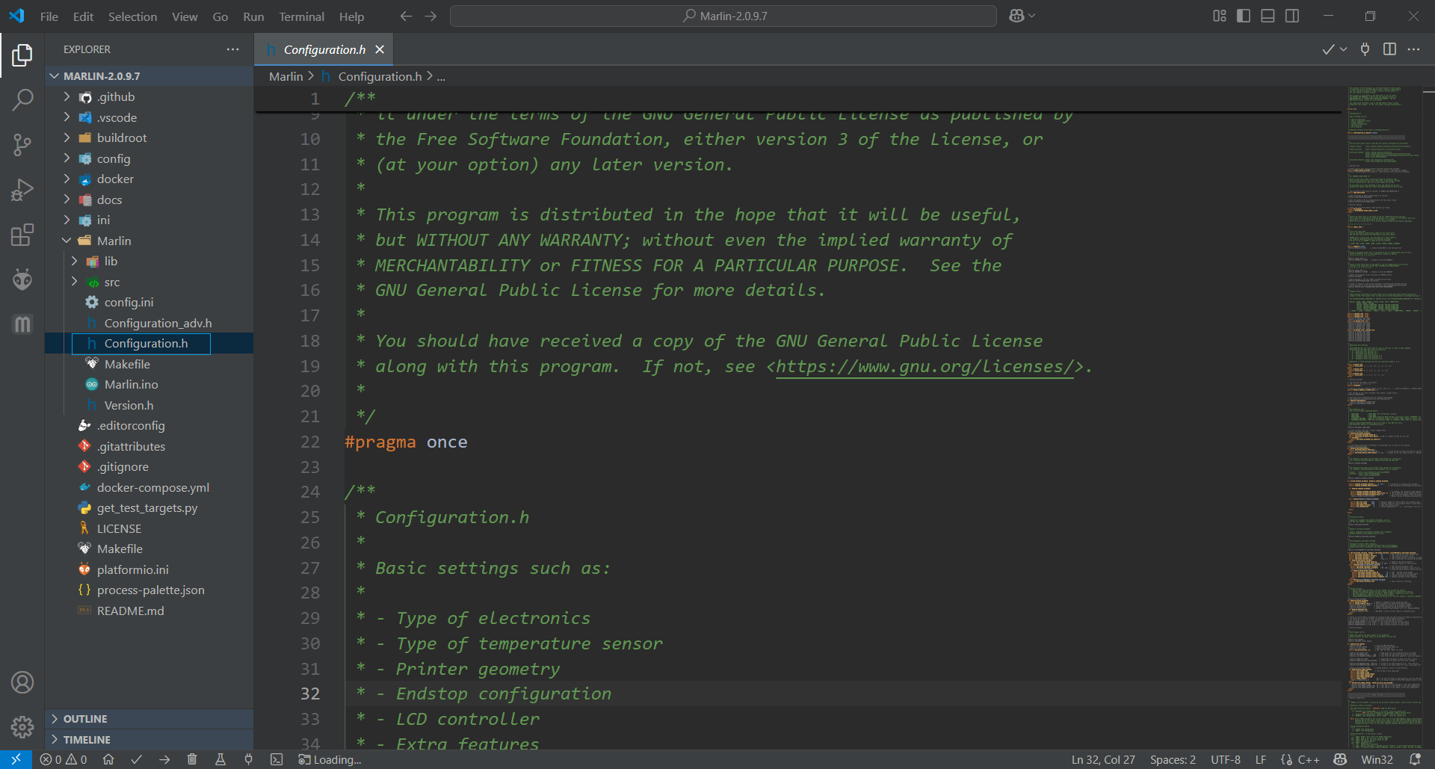
Task: Open the Marlin Auto Build 'm' icon
Action: point(22,324)
